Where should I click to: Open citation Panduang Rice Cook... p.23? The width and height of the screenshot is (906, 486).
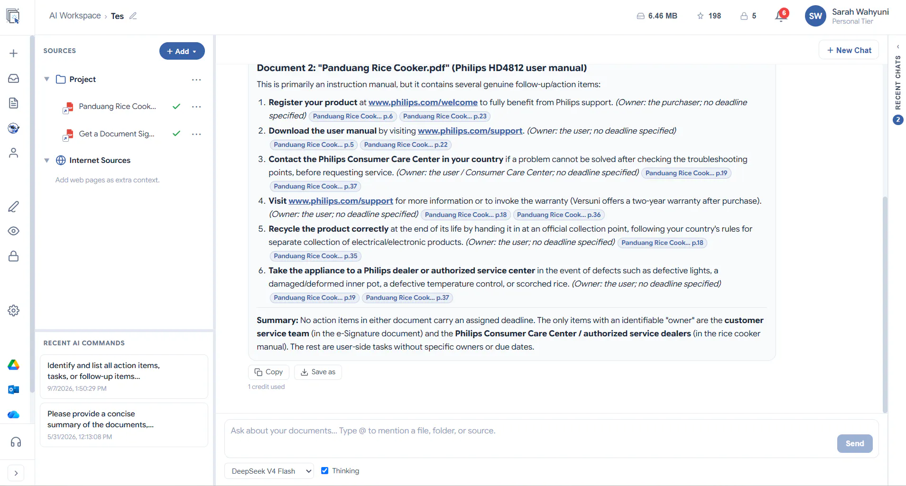445,116
